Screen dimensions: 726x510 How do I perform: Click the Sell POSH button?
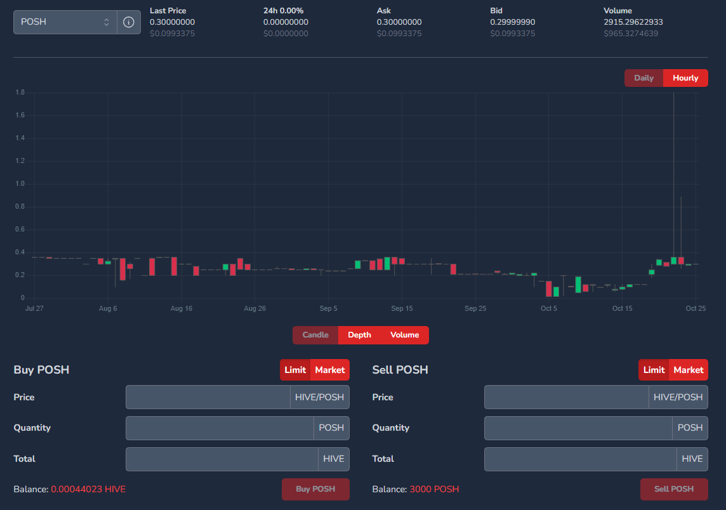pyautogui.click(x=674, y=489)
